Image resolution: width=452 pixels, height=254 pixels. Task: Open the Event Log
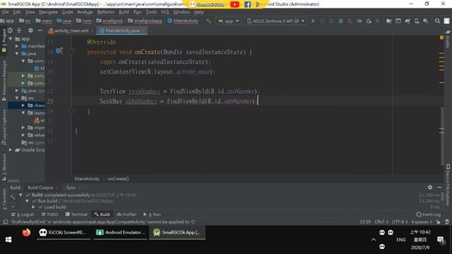point(429,214)
